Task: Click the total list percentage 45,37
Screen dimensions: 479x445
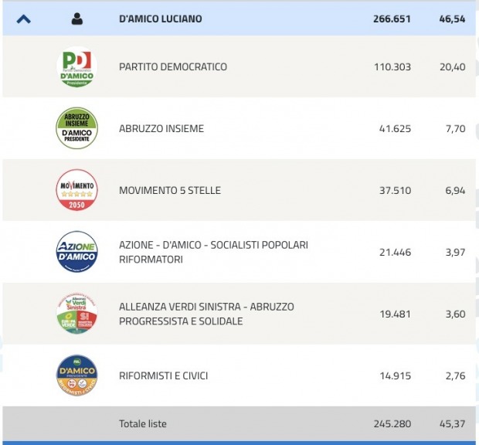Action: (452, 423)
